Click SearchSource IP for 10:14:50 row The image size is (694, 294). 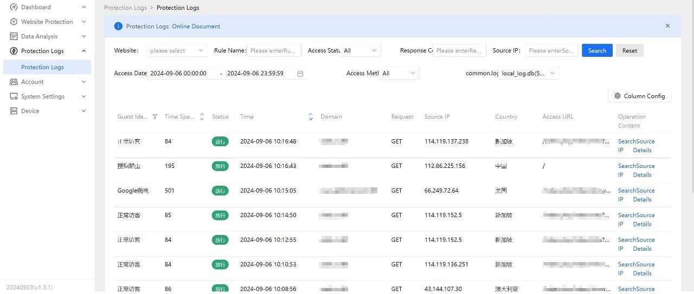[x=636, y=219]
